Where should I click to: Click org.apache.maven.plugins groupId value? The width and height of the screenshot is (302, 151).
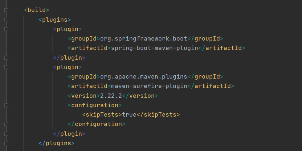click(144, 77)
